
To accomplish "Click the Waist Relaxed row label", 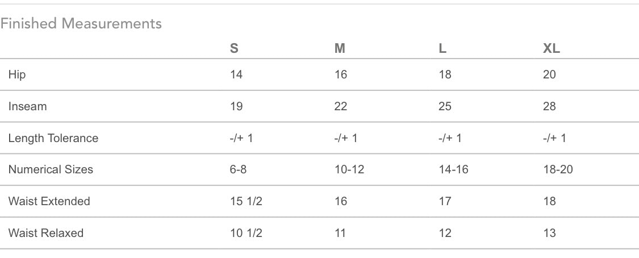I will 46,233.
